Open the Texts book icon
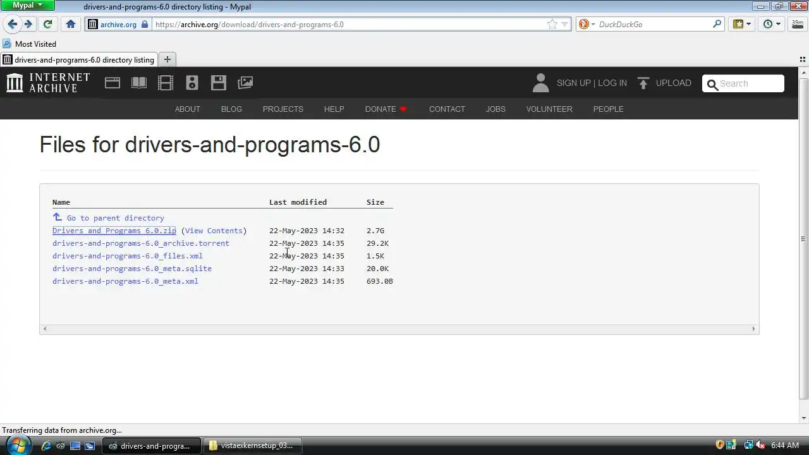 [139, 83]
